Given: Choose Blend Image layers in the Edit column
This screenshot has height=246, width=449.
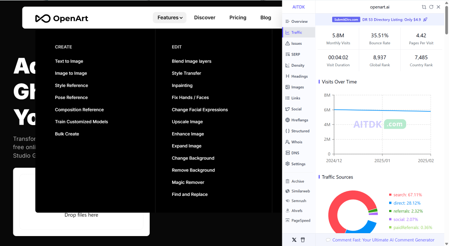Looking at the screenshot, I should pyautogui.click(x=191, y=61).
